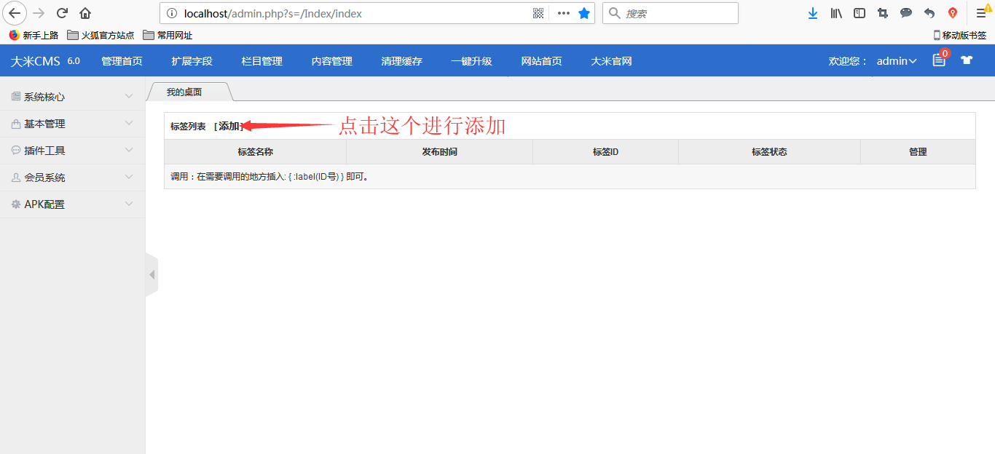Click the browser forward arrow
The height and width of the screenshot is (454, 995).
(39, 13)
